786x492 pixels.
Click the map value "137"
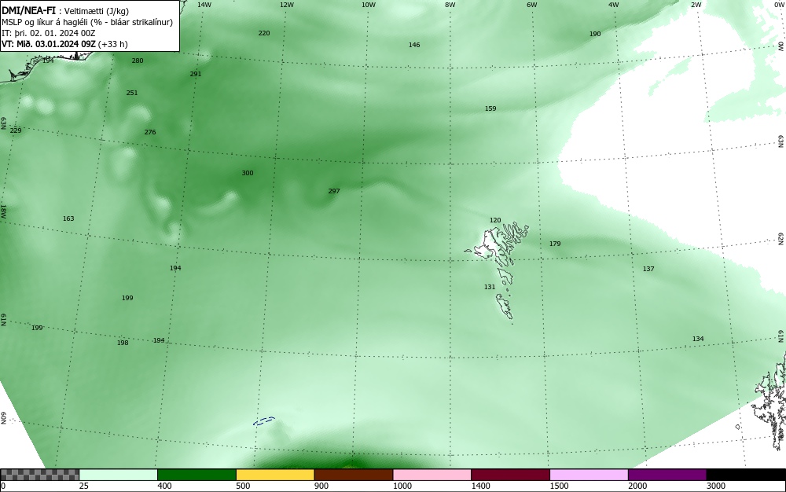point(648,269)
